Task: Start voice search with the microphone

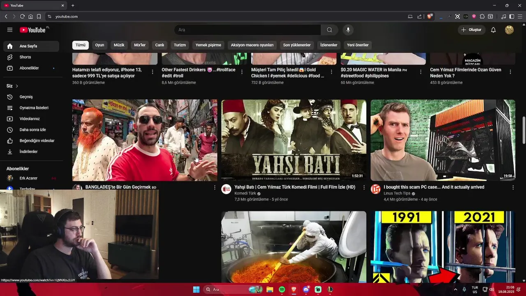Action: pyautogui.click(x=348, y=30)
